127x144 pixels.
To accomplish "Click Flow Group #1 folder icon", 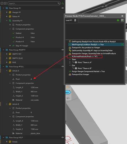I will pyautogui.click(x=7, y=8).
